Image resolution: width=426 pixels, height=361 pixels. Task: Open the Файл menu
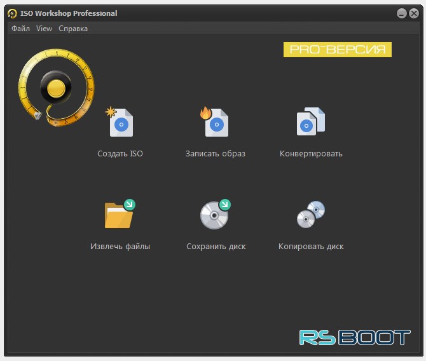point(20,29)
